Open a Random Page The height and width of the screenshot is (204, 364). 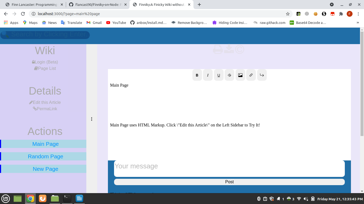coord(43,156)
